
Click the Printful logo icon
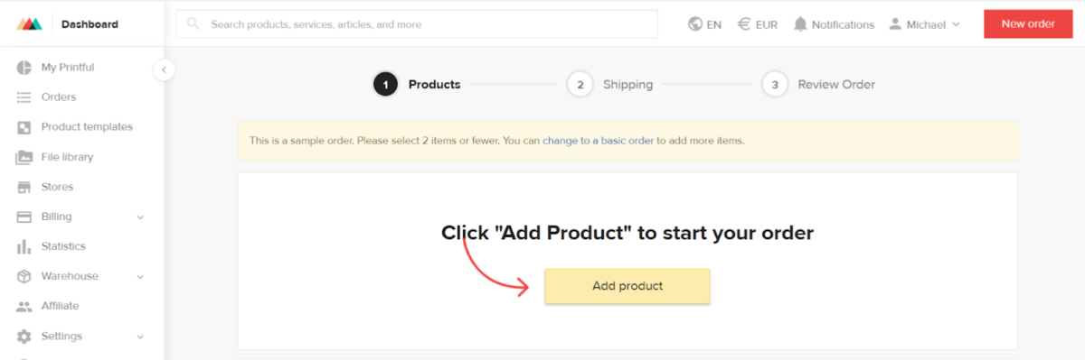29,24
